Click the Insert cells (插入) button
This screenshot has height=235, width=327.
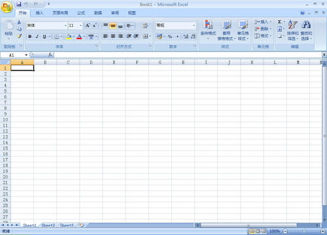coord(263,22)
